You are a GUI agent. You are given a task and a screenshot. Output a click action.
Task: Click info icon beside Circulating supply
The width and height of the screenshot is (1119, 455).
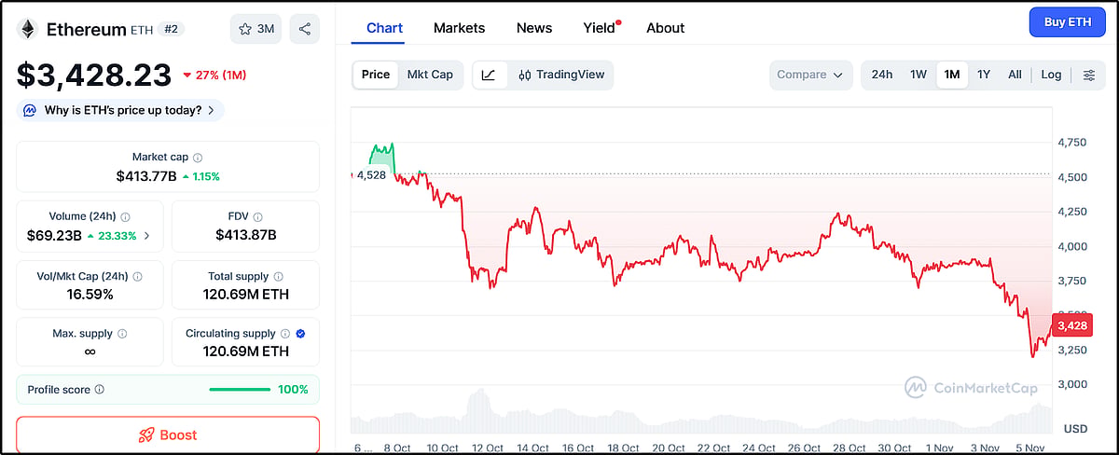click(x=286, y=333)
